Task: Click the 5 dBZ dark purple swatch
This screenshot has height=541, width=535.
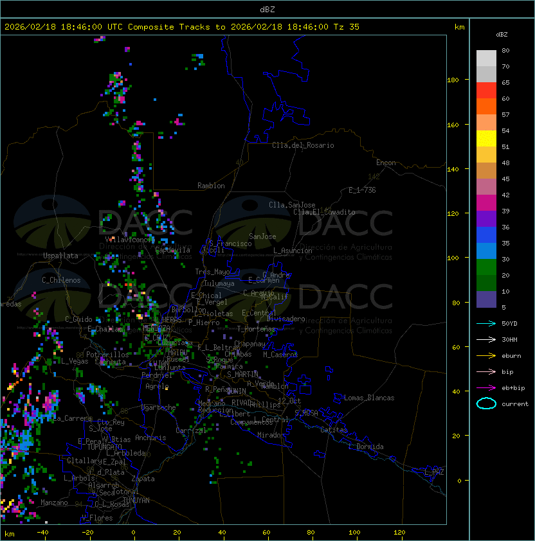Action: point(486,299)
